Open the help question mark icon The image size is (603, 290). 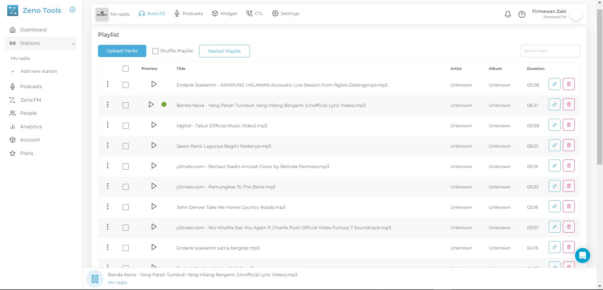coord(522,14)
